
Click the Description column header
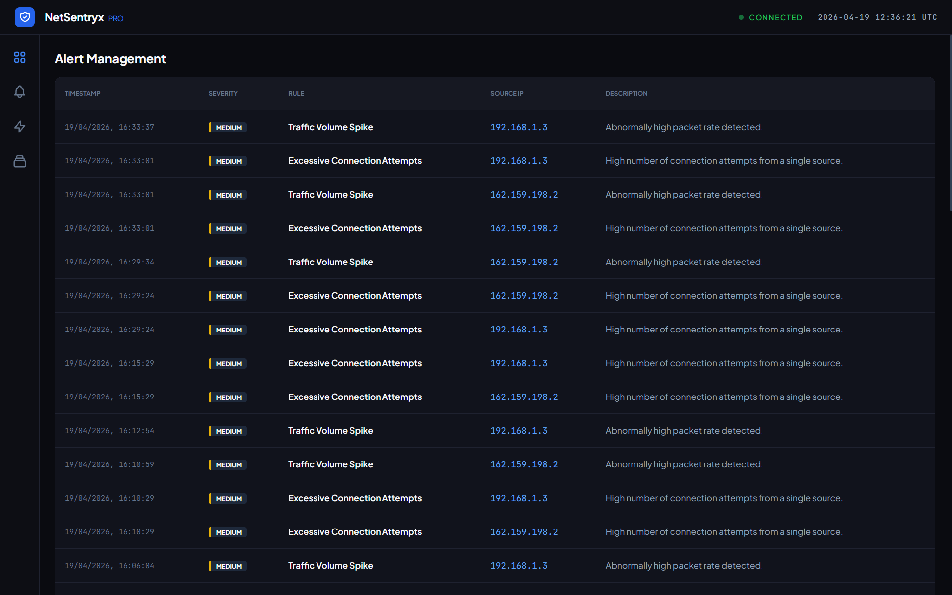[626, 93]
